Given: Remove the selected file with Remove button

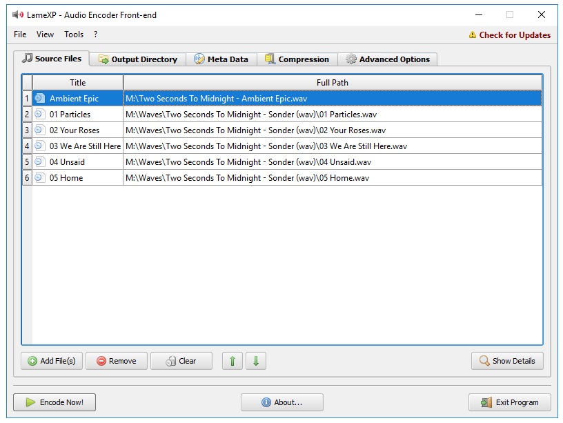Looking at the screenshot, I should pyautogui.click(x=116, y=361).
